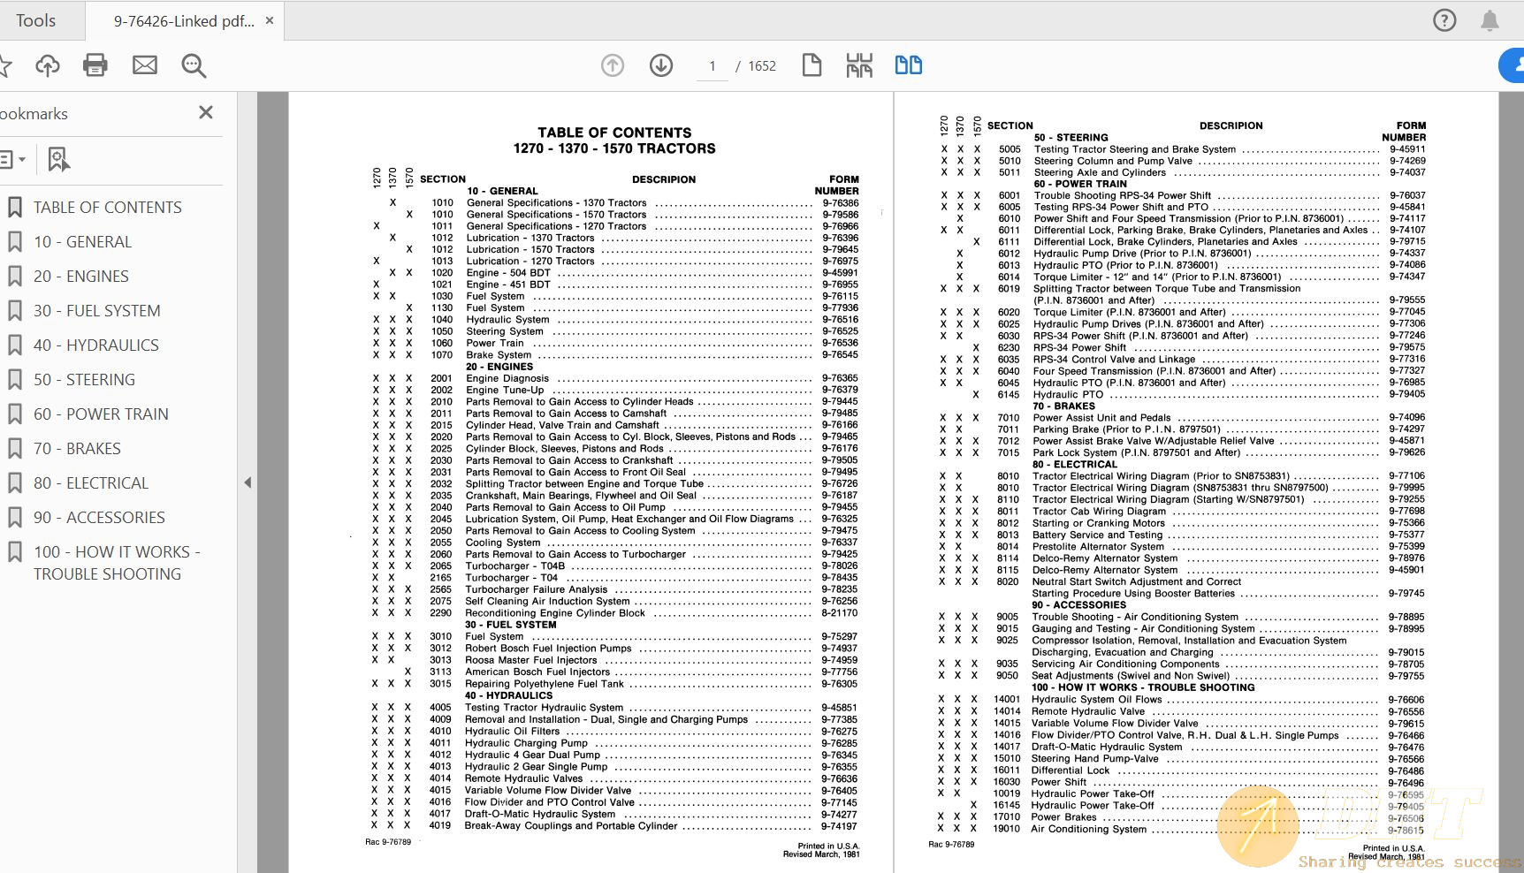
Task: Email this document
Action: point(144,65)
